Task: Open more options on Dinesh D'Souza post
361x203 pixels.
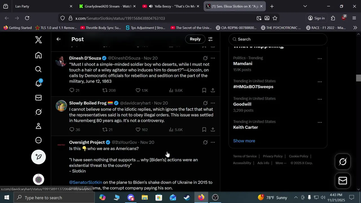Action: pyautogui.click(x=213, y=58)
